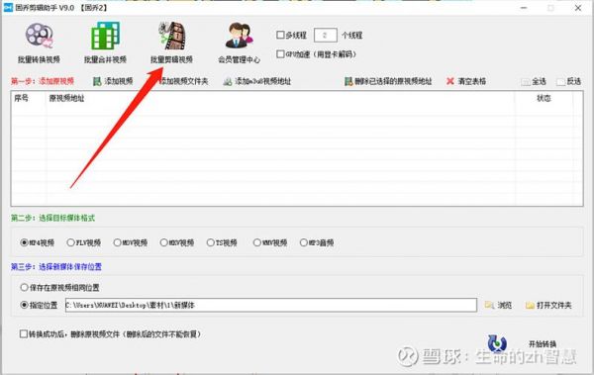Click the thread count field showing 2

pos(326,36)
